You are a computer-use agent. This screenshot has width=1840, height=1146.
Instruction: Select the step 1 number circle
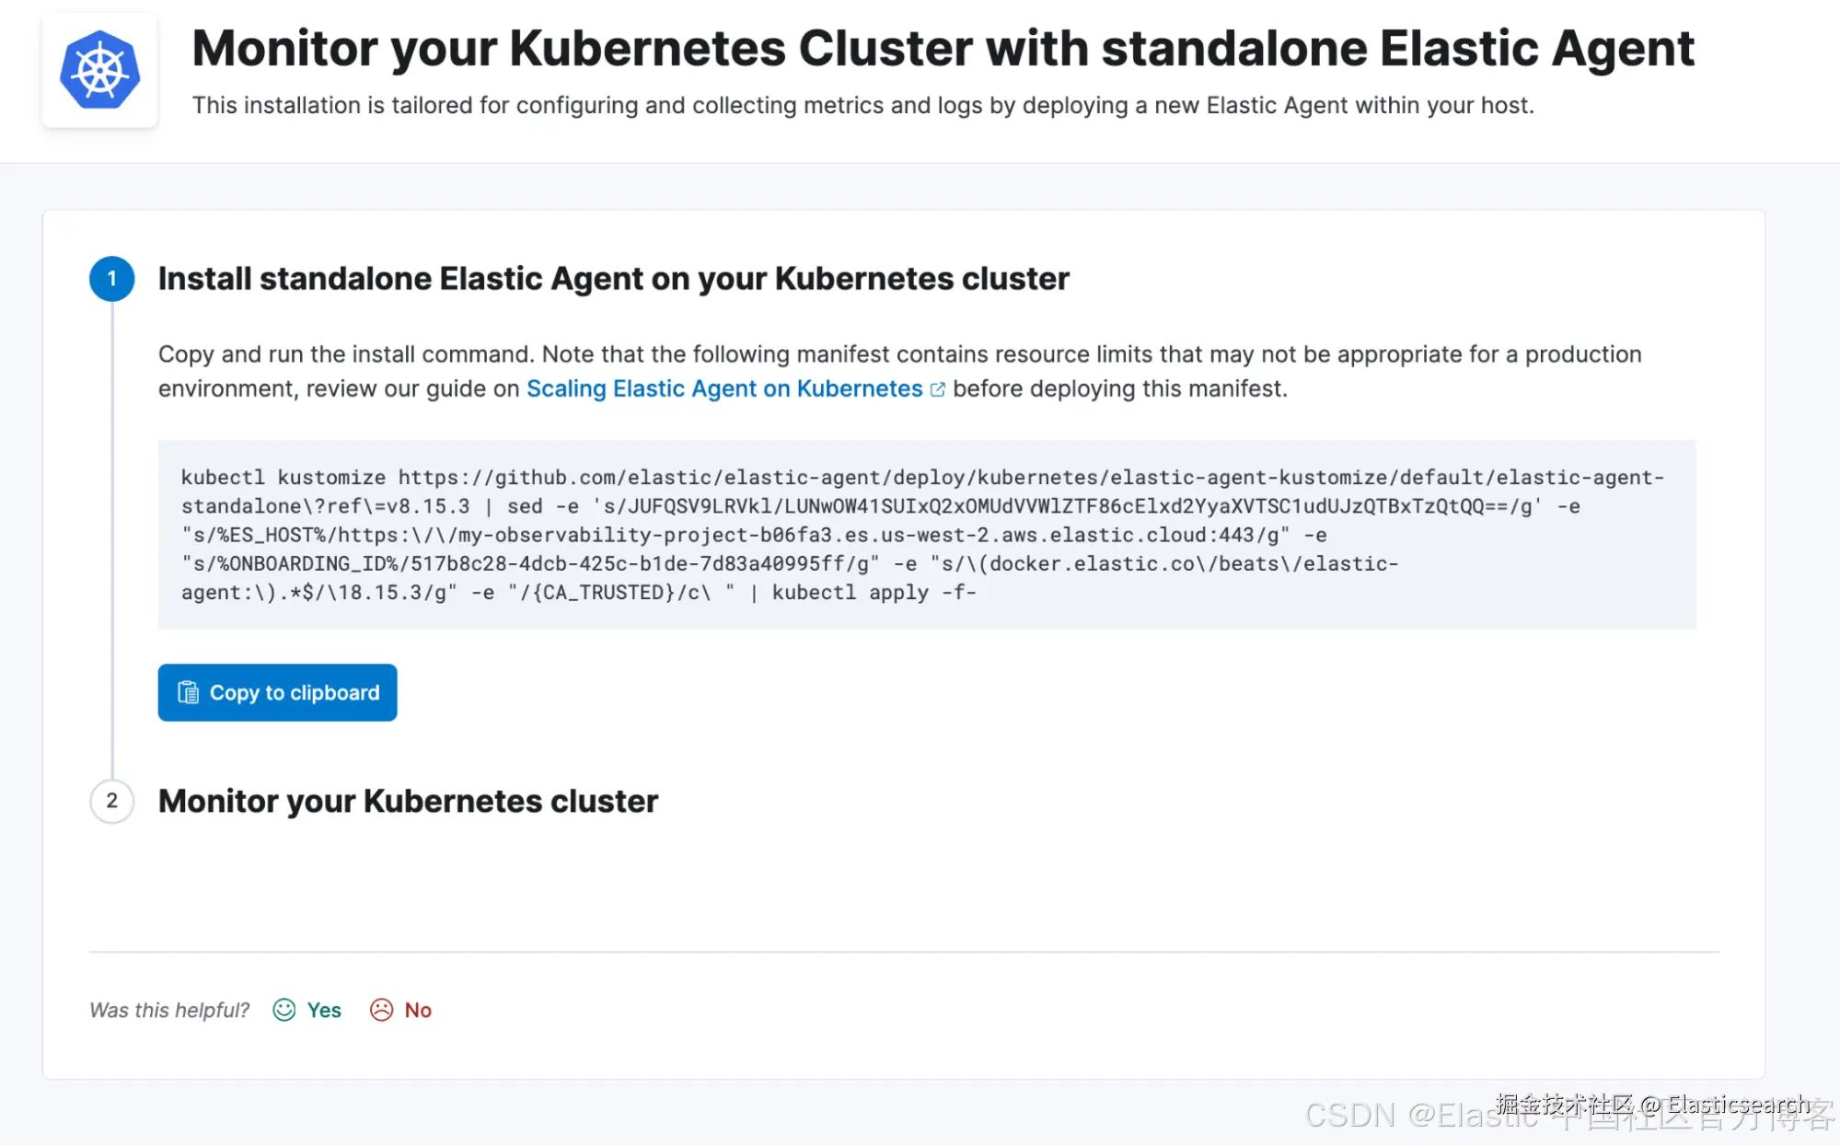click(111, 278)
